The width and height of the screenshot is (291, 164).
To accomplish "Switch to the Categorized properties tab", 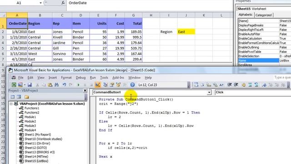I will 263,15.
